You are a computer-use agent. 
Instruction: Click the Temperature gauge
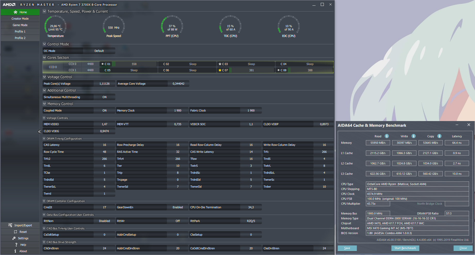pos(55,27)
